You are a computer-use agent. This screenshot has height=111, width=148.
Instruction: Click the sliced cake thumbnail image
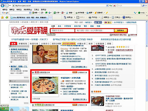pos(45,85)
